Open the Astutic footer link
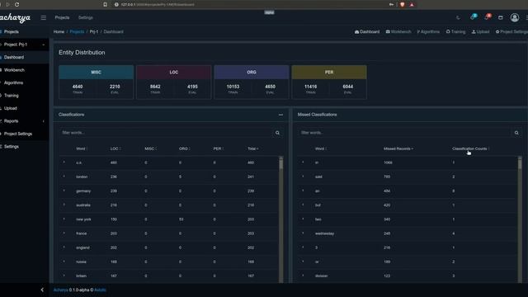Screen dimensions: 528x297 coord(100,290)
